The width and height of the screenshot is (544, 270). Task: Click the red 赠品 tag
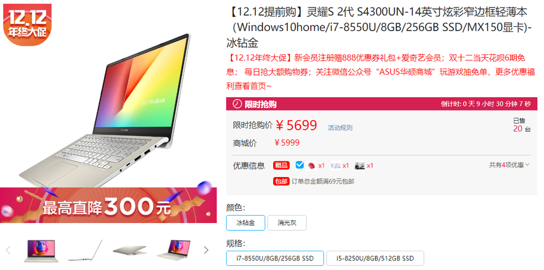coord(281,166)
